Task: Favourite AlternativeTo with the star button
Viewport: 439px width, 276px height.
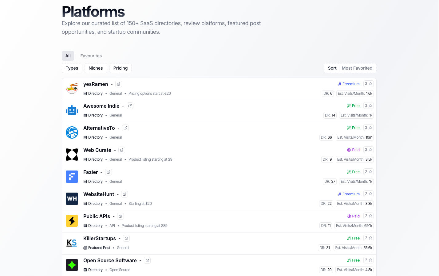Action: [x=369, y=128]
